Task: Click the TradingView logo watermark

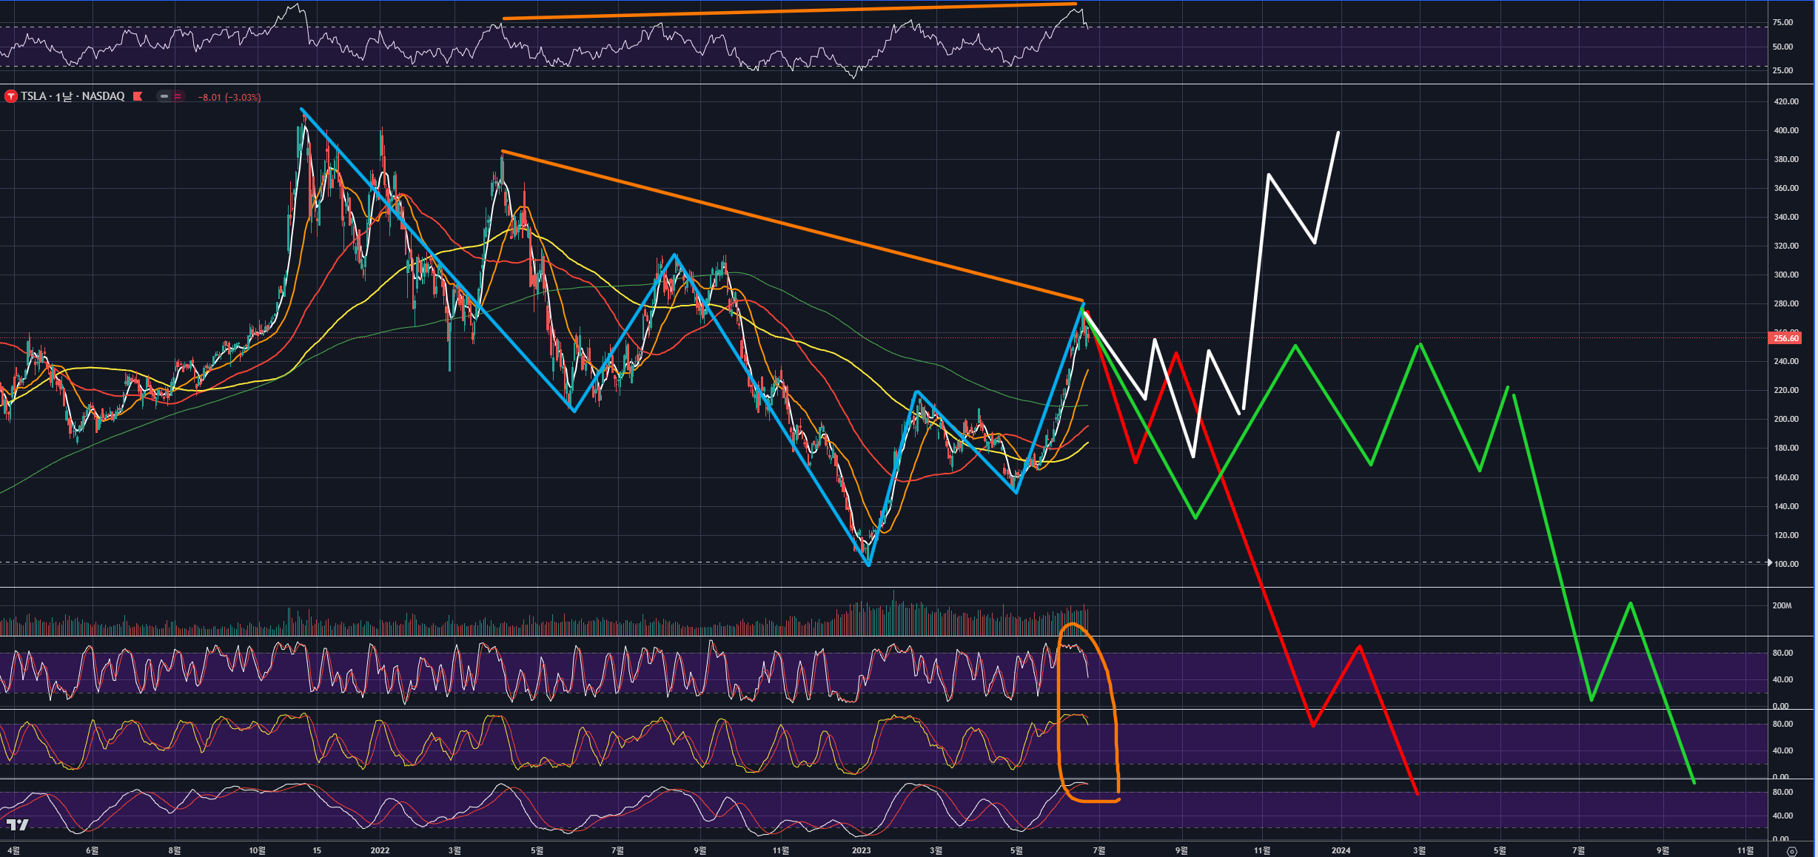Action: click(x=18, y=824)
